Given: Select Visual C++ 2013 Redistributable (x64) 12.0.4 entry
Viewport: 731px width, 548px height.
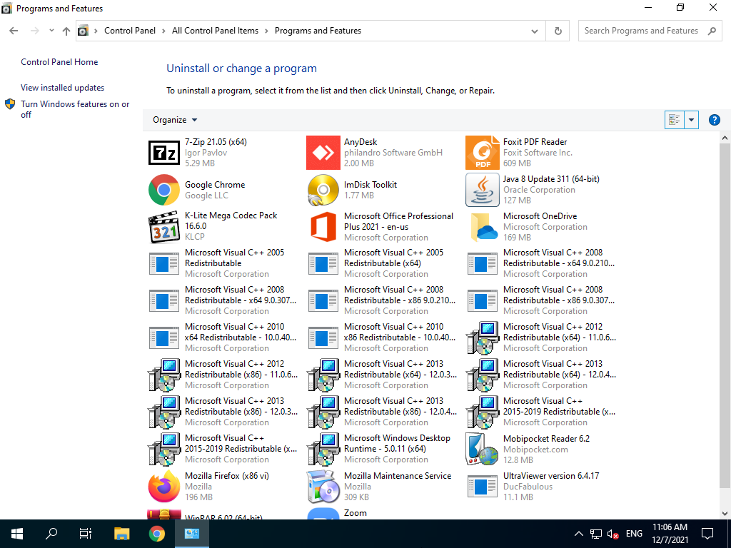Looking at the screenshot, I should [x=542, y=375].
